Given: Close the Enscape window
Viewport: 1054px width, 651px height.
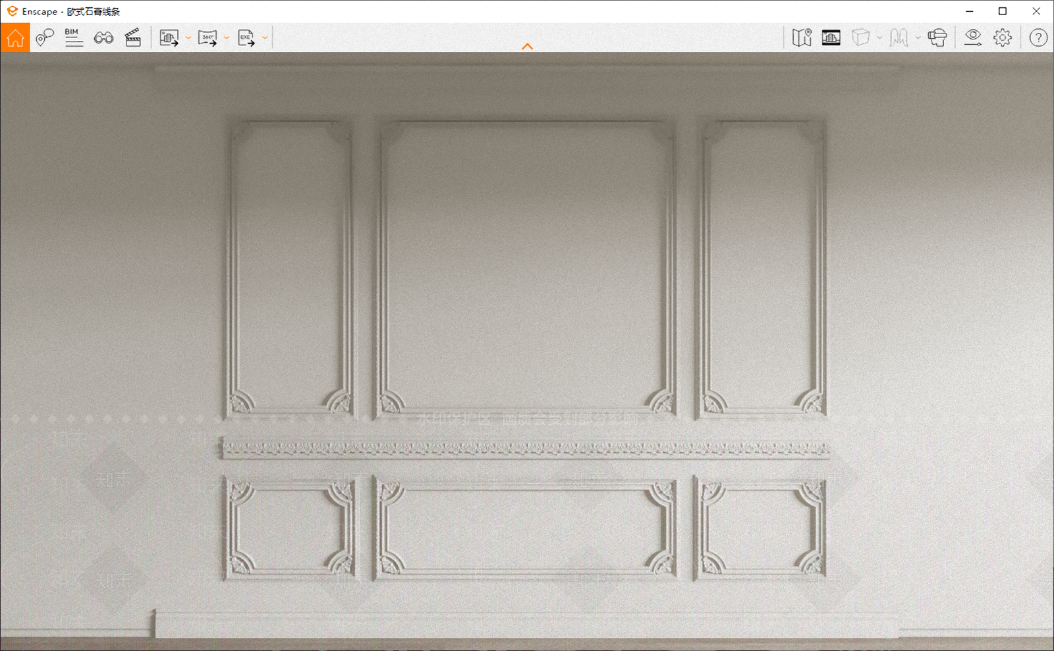Looking at the screenshot, I should click(1036, 11).
